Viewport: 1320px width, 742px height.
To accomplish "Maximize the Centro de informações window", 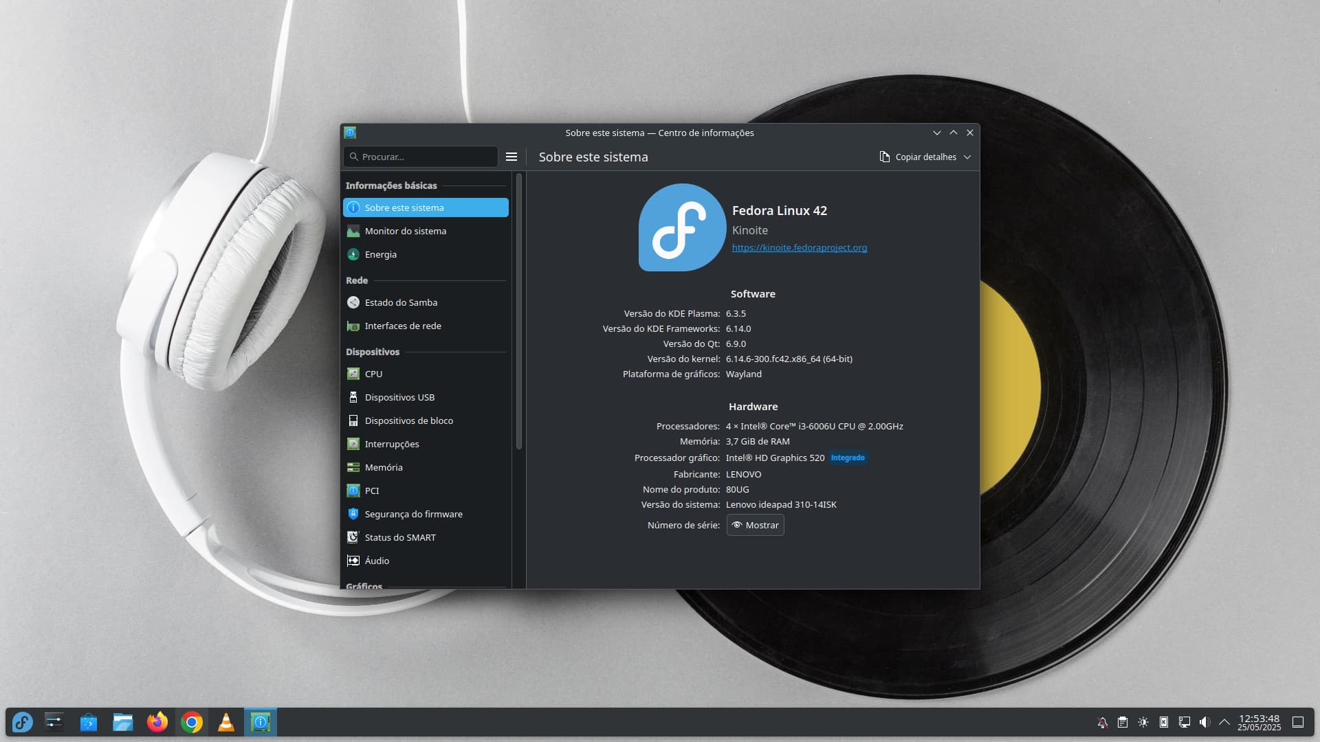I will pyautogui.click(x=954, y=133).
